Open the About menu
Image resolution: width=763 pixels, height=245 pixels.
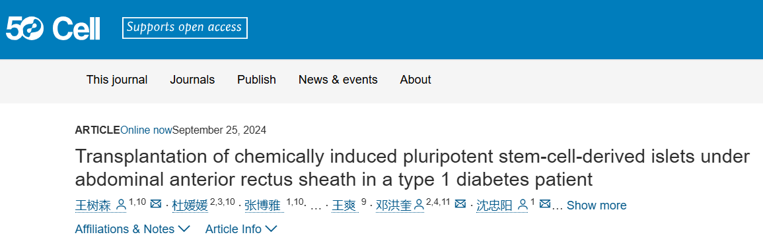(x=416, y=80)
